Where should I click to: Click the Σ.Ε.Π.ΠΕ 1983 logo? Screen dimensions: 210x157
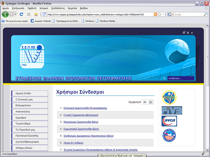click(x=32, y=56)
